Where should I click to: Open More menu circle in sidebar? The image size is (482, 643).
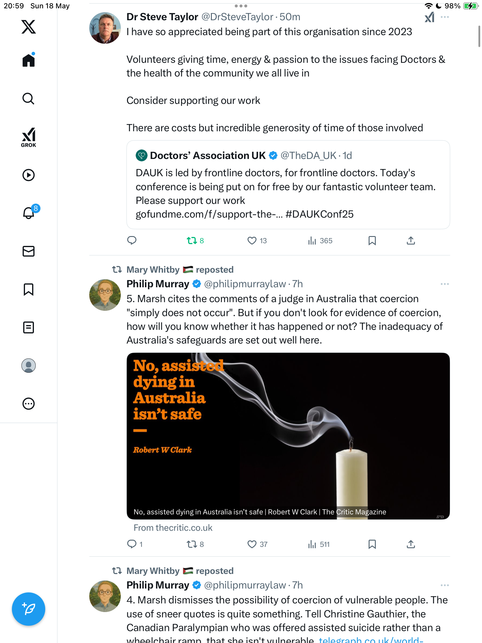pos(29,404)
